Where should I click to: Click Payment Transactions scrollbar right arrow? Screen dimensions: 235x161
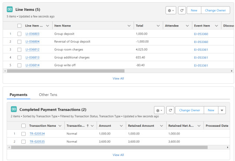228,148
